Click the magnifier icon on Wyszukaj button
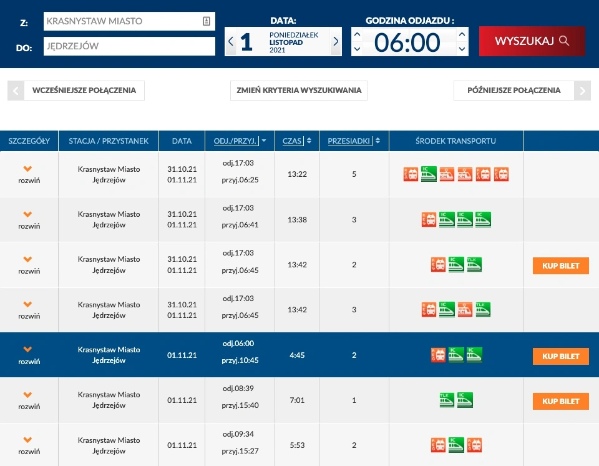 coord(564,41)
